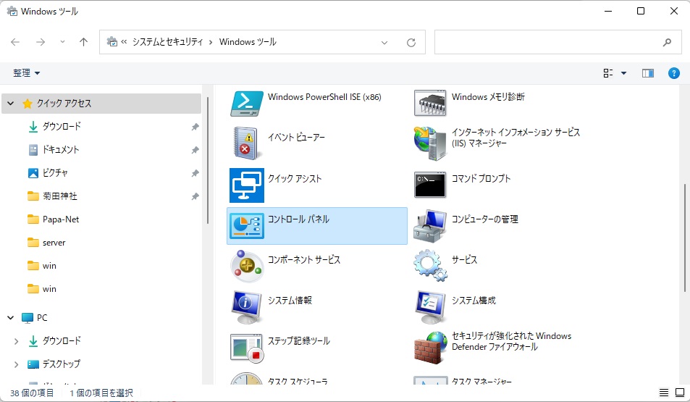690x402 pixels.
Task: Open Windows PowerShell ISE (x86) icon
Action: tap(247, 104)
